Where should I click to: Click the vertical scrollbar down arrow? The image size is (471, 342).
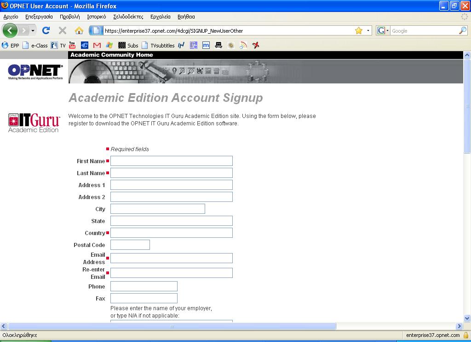pyautogui.click(x=467, y=318)
